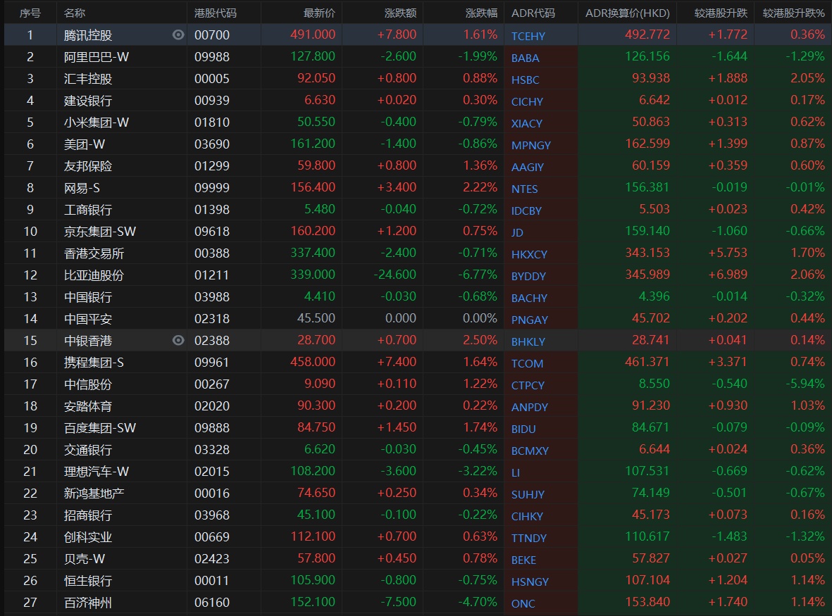Image resolution: width=832 pixels, height=616 pixels.
Task: Click the 港股代码 column header
Action: [x=216, y=13]
